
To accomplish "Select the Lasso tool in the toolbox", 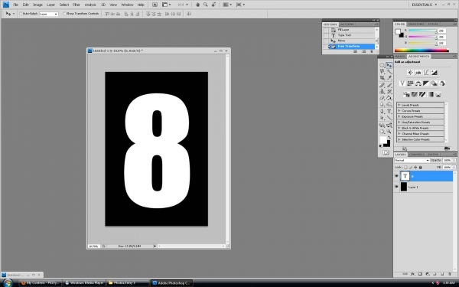I will click(x=382, y=71).
